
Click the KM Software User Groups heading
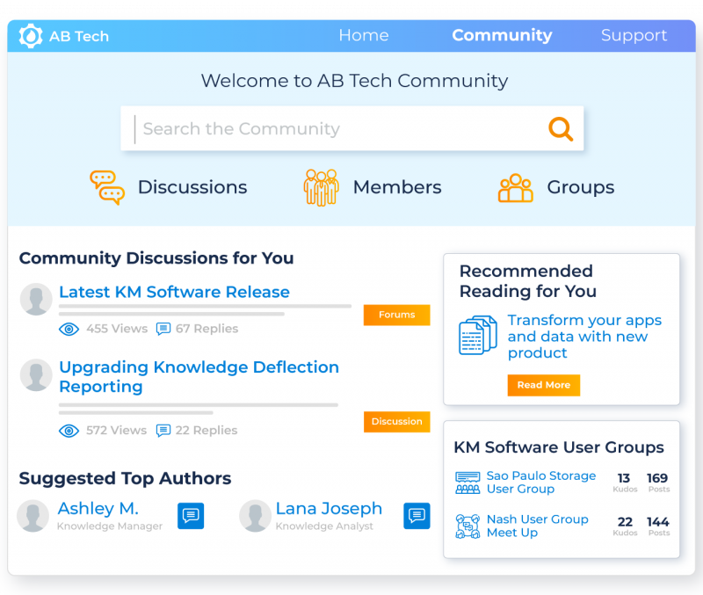tap(559, 447)
